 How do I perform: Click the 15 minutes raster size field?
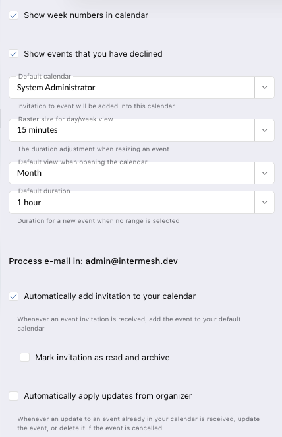point(132,131)
